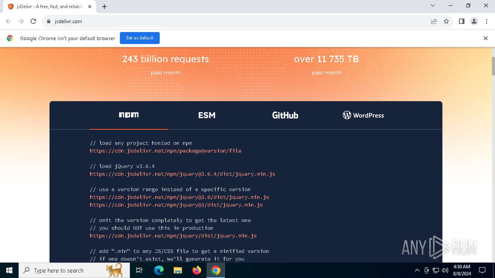Click the unversioned jquery CDN URL
The height and width of the screenshot is (278, 495).
click(x=173, y=236)
